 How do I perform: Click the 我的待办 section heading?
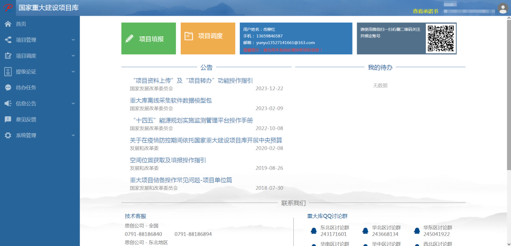coord(380,68)
